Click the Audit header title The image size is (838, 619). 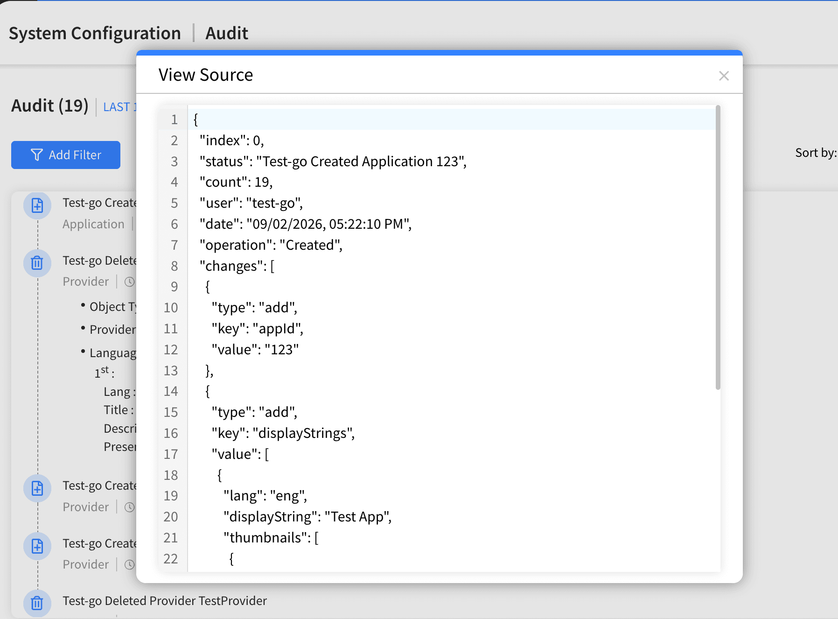click(x=227, y=33)
